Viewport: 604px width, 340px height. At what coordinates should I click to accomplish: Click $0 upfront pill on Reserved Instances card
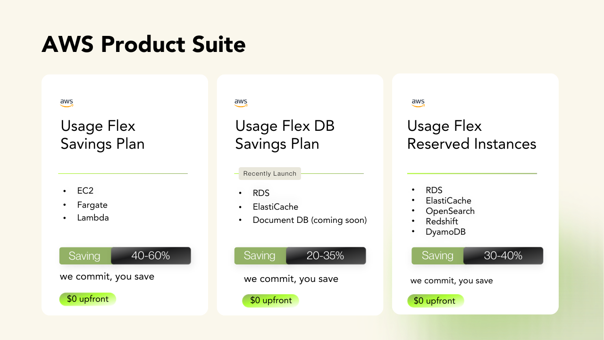(435, 301)
